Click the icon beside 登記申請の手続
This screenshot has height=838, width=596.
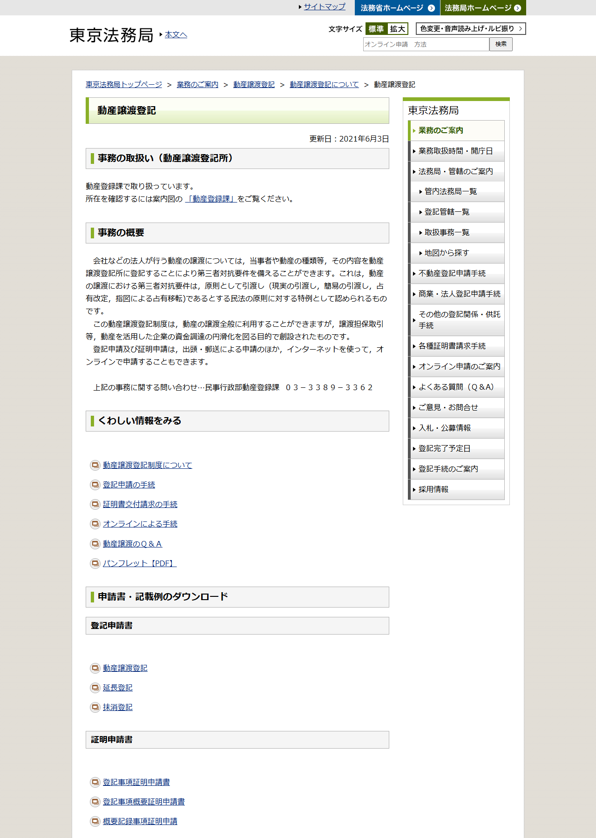click(95, 485)
